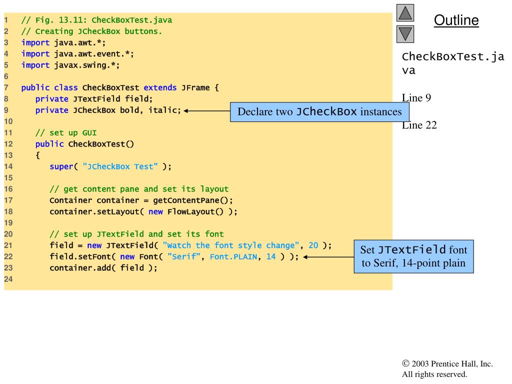512x384 pixels.
Task: Click the copyright 2003 Prentice Hall text
Action: 447,364
